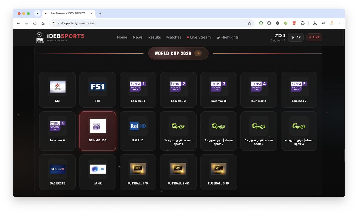This screenshot has width=358, height=214.
Task: Go forward in browser history
Action: coord(27,23)
